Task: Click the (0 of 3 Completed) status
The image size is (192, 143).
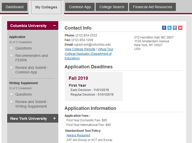Action: (20, 42)
